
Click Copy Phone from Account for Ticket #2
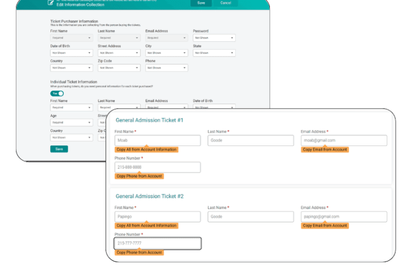pyautogui.click(x=139, y=252)
